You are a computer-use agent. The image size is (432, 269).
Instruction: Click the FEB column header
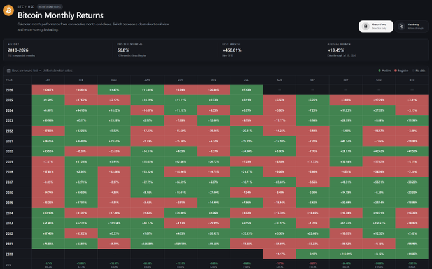(81, 80)
